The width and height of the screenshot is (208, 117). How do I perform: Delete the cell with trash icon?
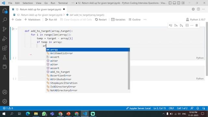pos(197,25)
